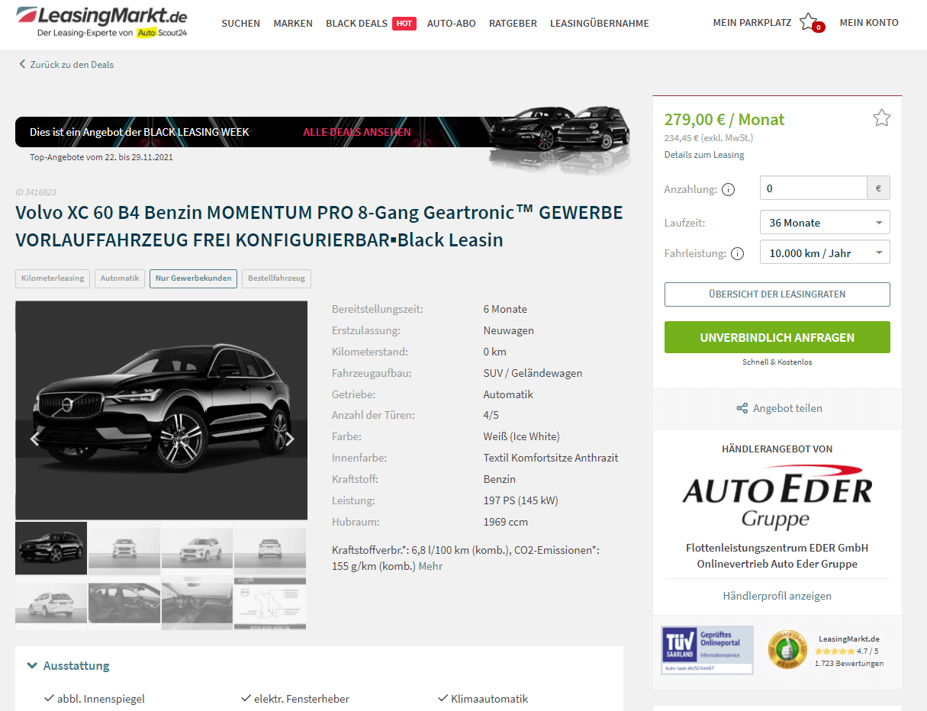Screen dimensions: 927x711
Task: Click the Automatik tag
Action: pos(120,278)
